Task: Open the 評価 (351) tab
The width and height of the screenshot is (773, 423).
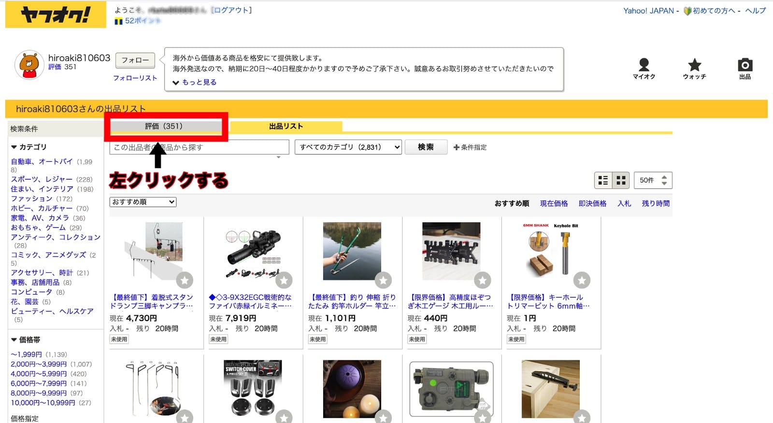Action: coord(164,127)
